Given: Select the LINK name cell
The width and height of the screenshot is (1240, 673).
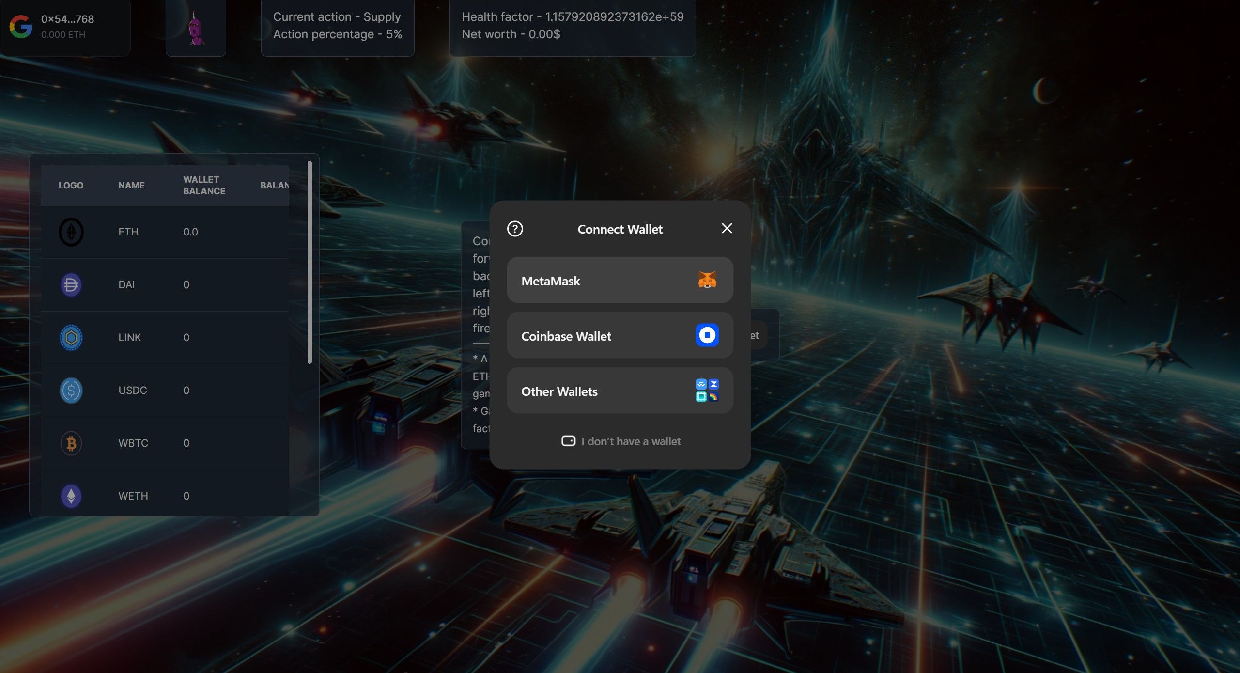Looking at the screenshot, I should coord(129,338).
